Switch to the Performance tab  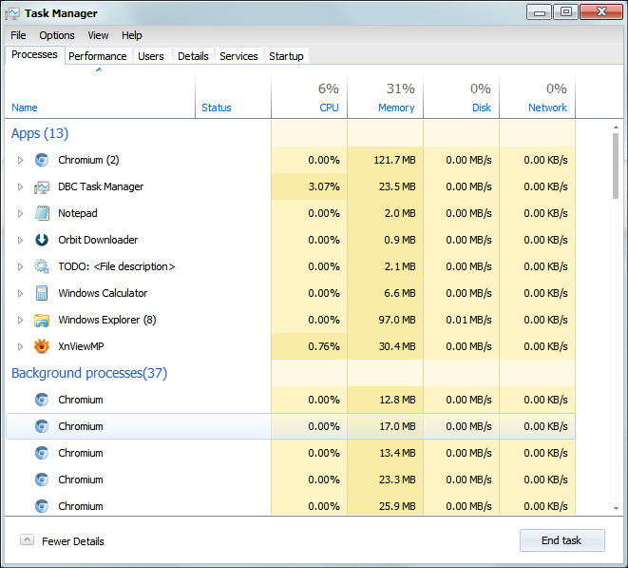(x=97, y=56)
